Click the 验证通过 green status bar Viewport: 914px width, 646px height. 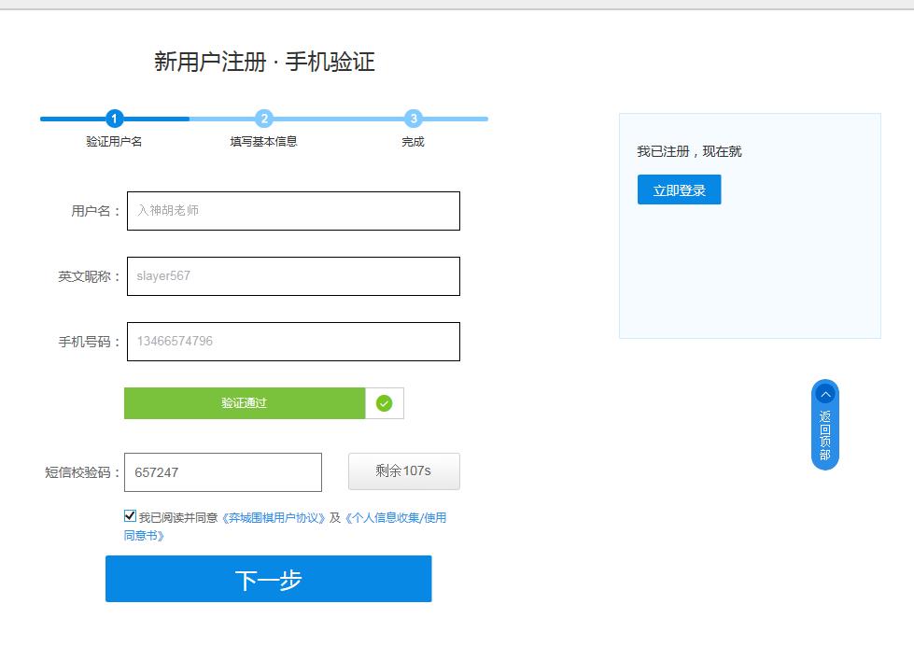246,402
